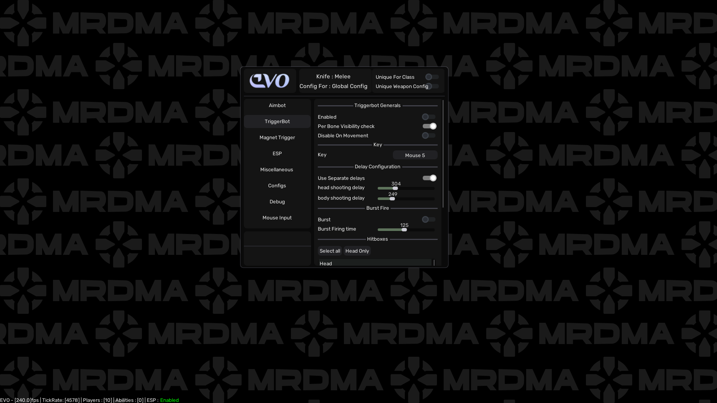Toggle Disable On Movement switch
This screenshot has height=403, width=717.
click(x=429, y=136)
